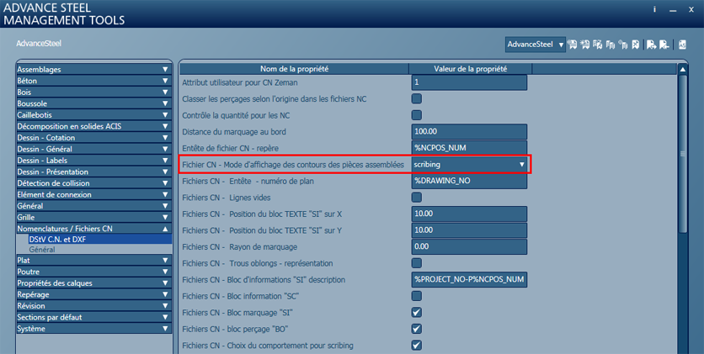
Task: Expand the 'Propriétés des calques' category
Action: 93,283
